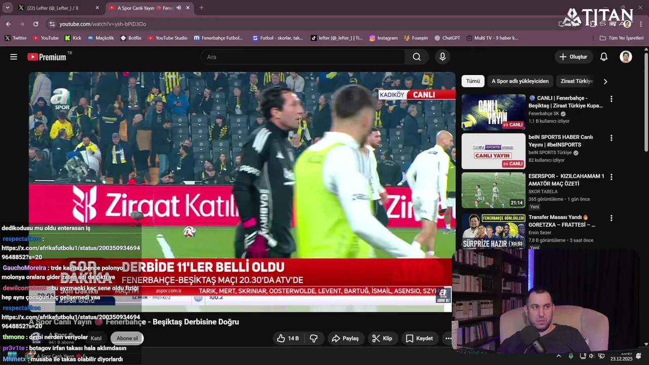649x365 pixels.
Task: Open the Kick bookmark
Action: coord(73,38)
